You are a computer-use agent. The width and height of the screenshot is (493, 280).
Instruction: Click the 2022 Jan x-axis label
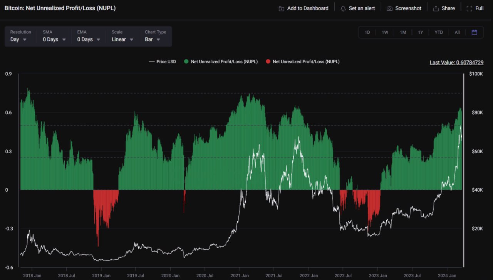pyautogui.click(x=309, y=275)
